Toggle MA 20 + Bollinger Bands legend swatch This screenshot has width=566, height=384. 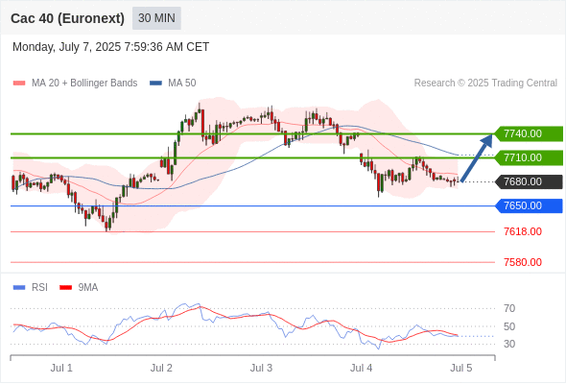19,84
